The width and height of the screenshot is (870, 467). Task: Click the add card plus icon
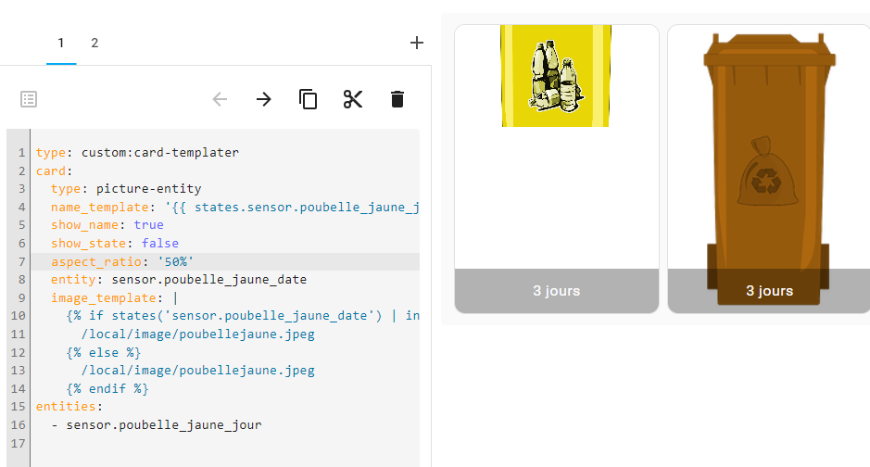point(417,43)
